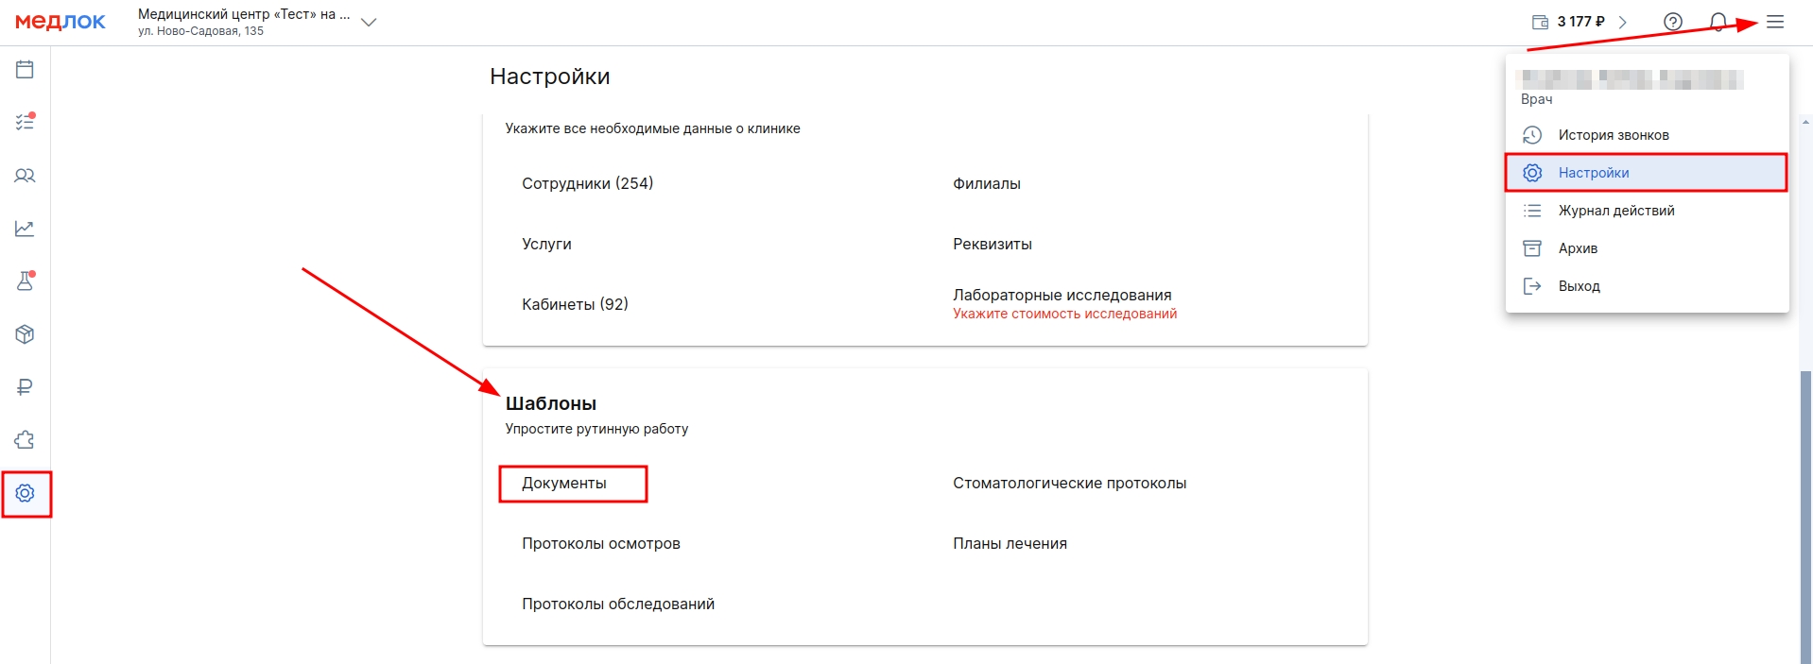Open the analytics chart sidebar icon
Viewport: 1813px width, 664px height.
point(25,229)
